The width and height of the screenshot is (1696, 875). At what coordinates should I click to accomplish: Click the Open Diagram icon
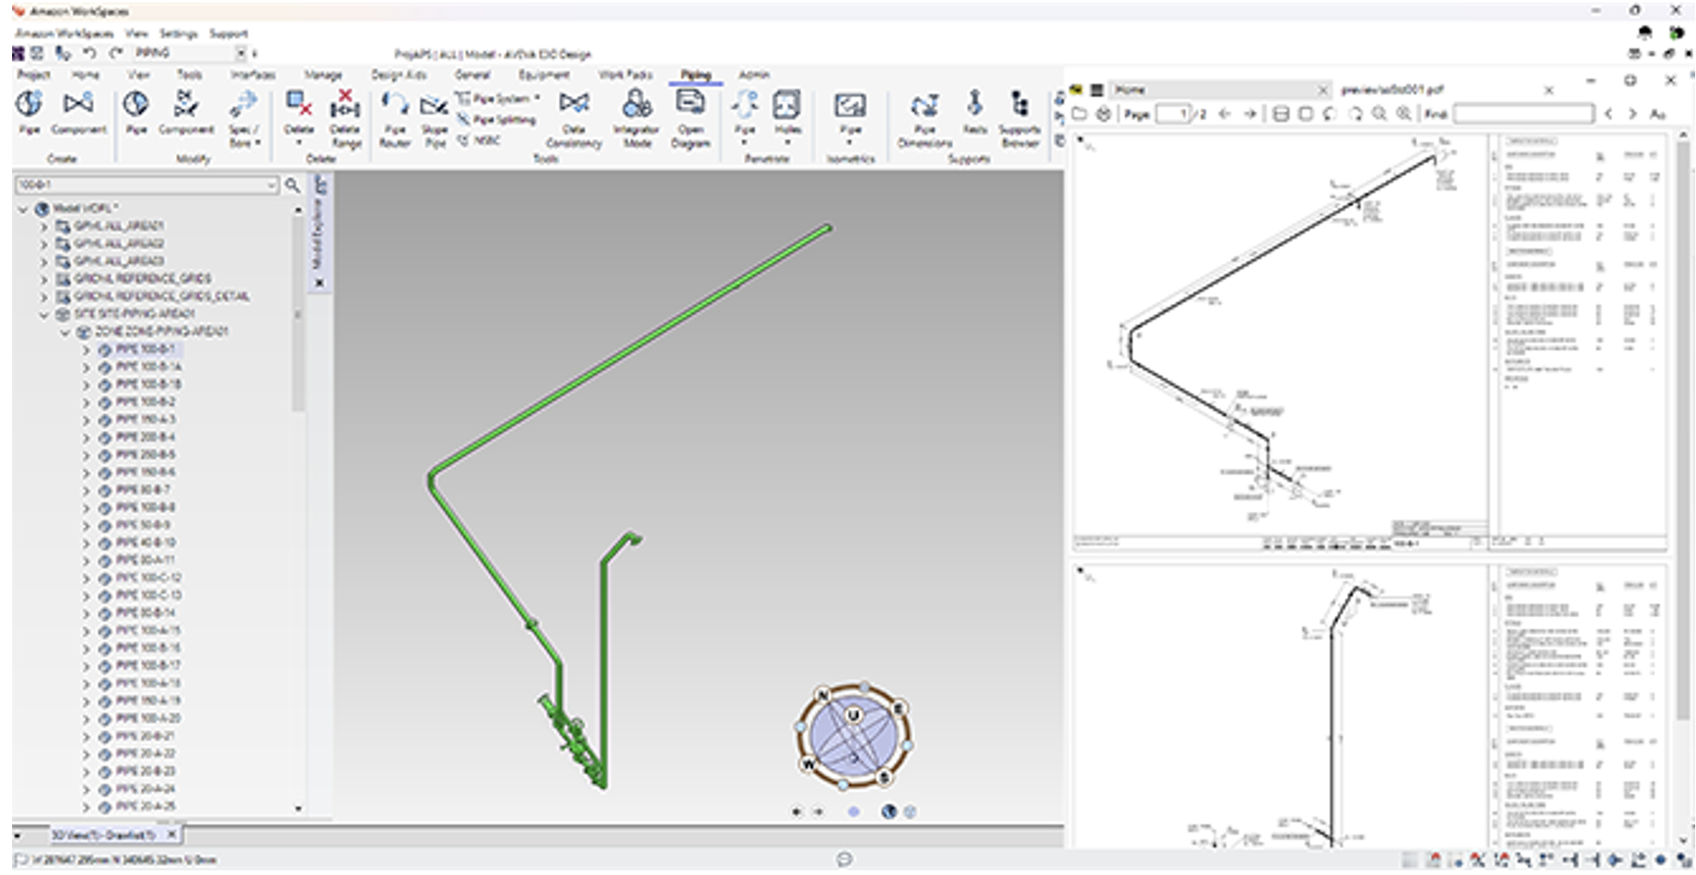690,118
